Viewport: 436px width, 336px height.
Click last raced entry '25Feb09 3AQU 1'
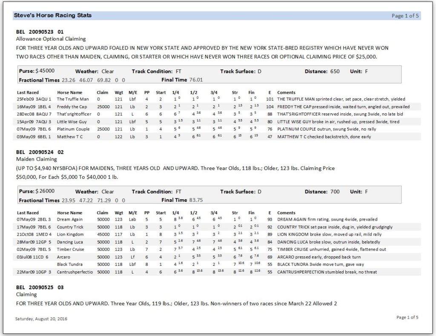click(x=34, y=99)
